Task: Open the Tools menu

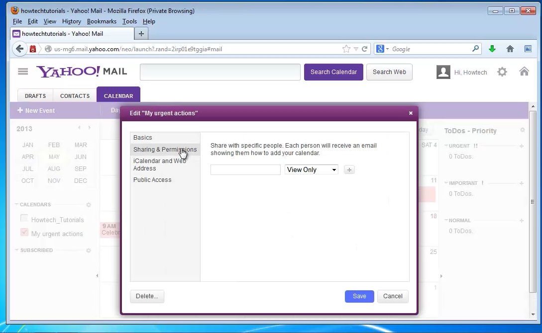Action: tap(129, 21)
